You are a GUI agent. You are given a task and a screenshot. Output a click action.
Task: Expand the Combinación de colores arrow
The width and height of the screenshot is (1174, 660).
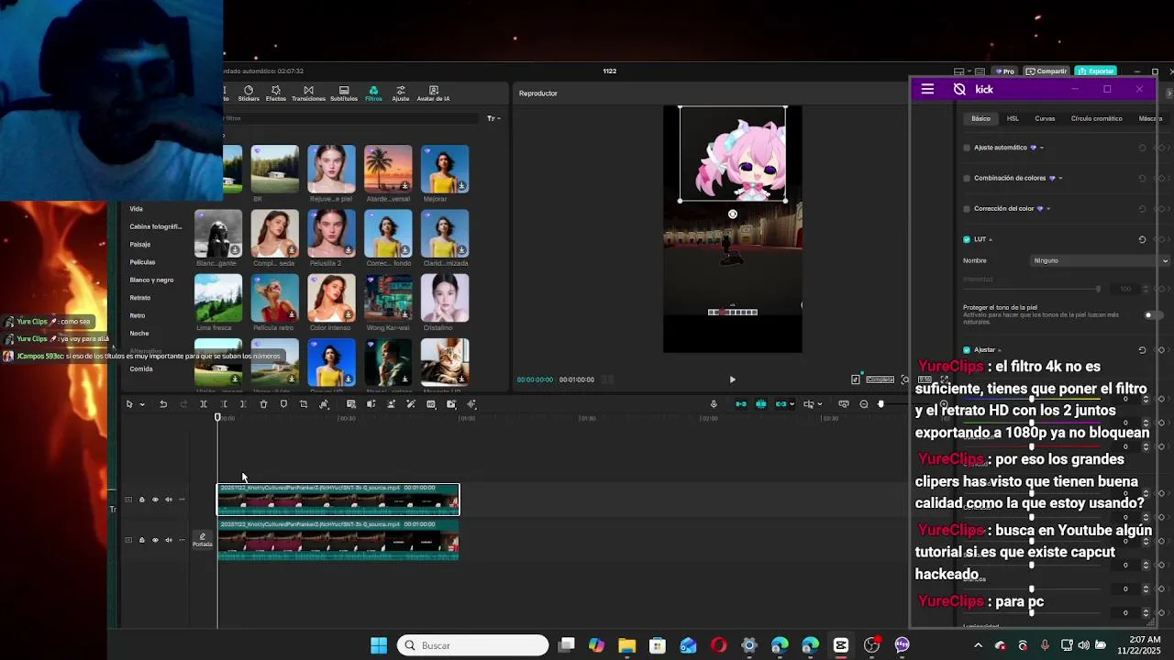[x=1060, y=178]
